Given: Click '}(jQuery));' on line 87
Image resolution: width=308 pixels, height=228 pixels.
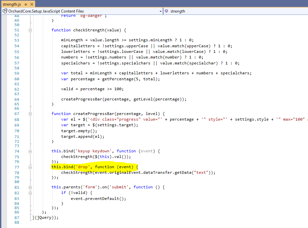Looking at the screenshot, I should click(45, 218).
